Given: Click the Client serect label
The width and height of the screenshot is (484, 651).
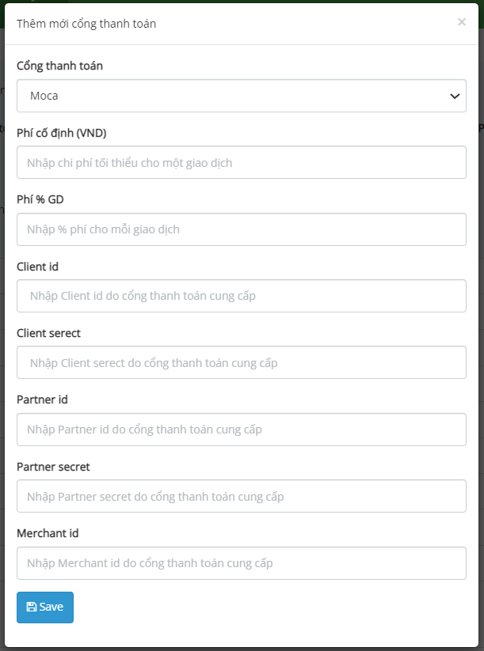Looking at the screenshot, I should [x=48, y=333].
